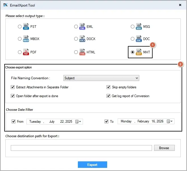This screenshot has width=187, height=171.
Task: Disable the To date filter checkbox
Action: (106, 122)
